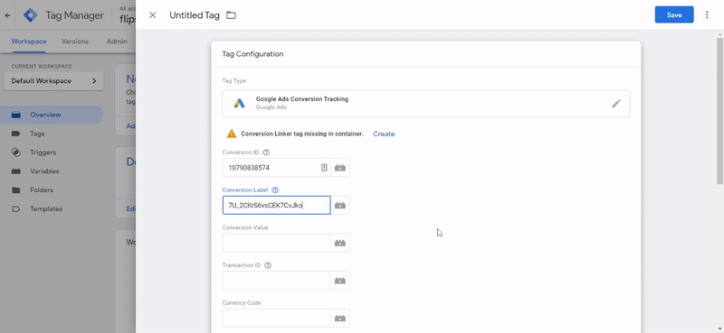Edit tag type with the pencil icon
The width and height of the screenshot is (724, 333).
point(616,103)
